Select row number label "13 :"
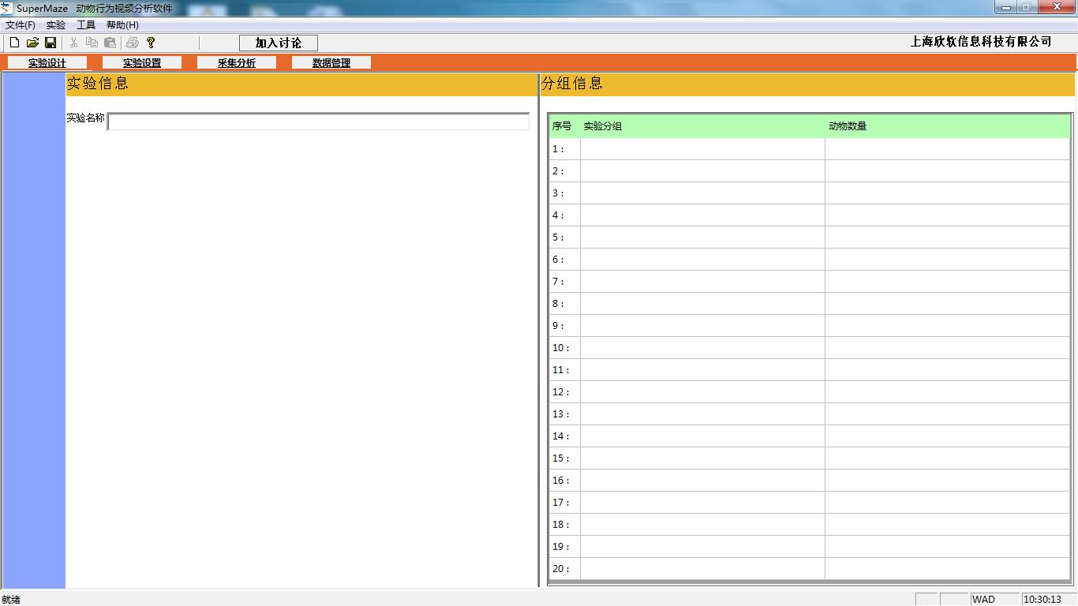 pos(561,414)
